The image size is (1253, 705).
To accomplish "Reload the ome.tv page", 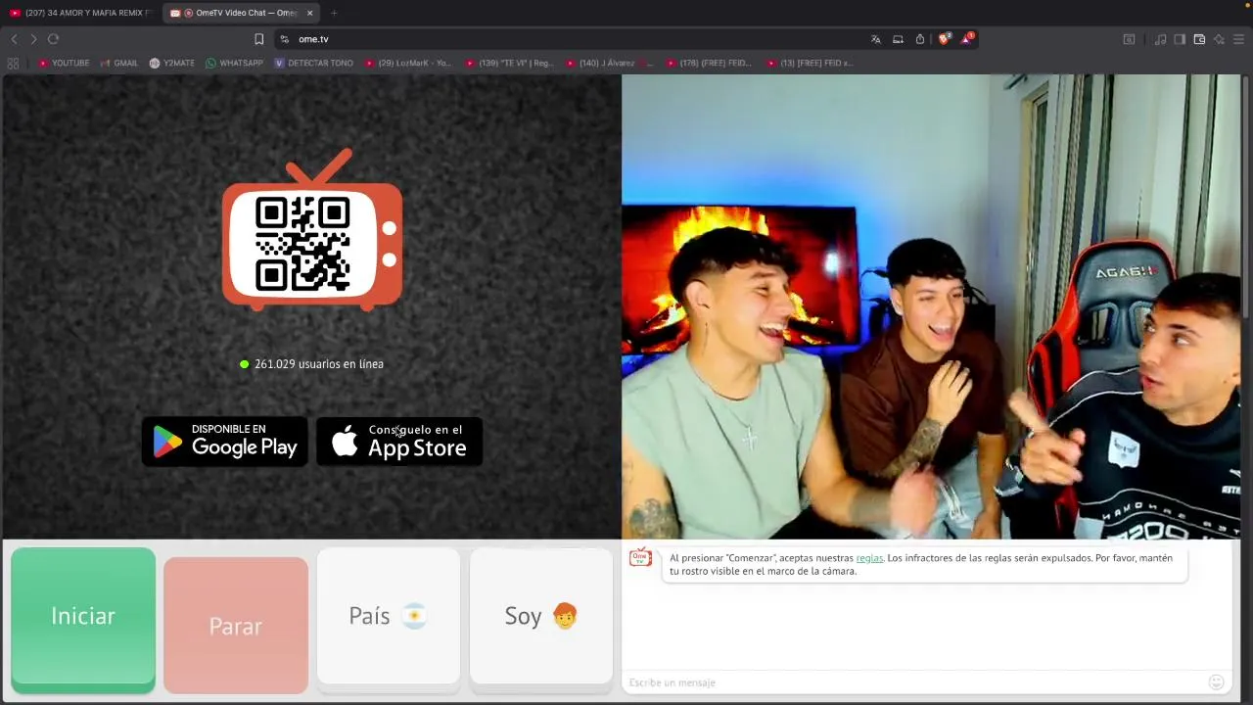I will [x=53, y=39].
